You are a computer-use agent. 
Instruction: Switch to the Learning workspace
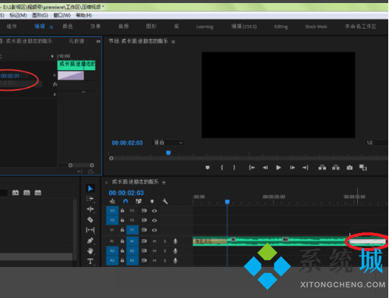205,26
